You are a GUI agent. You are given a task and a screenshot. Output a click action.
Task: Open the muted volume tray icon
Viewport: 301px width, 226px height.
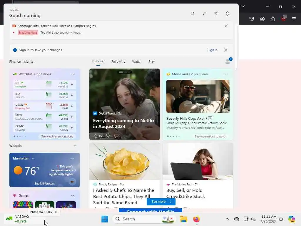coord(253,219)
